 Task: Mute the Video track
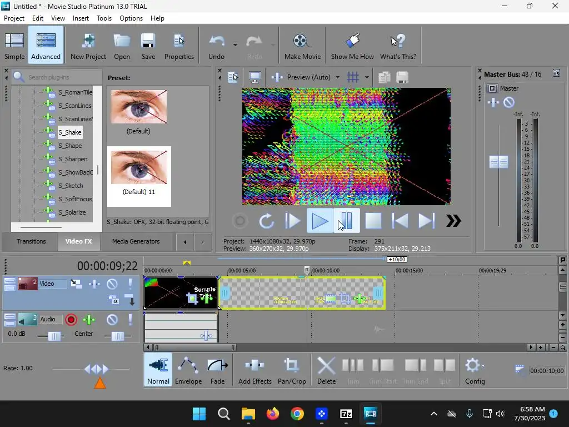coord(112,284)
